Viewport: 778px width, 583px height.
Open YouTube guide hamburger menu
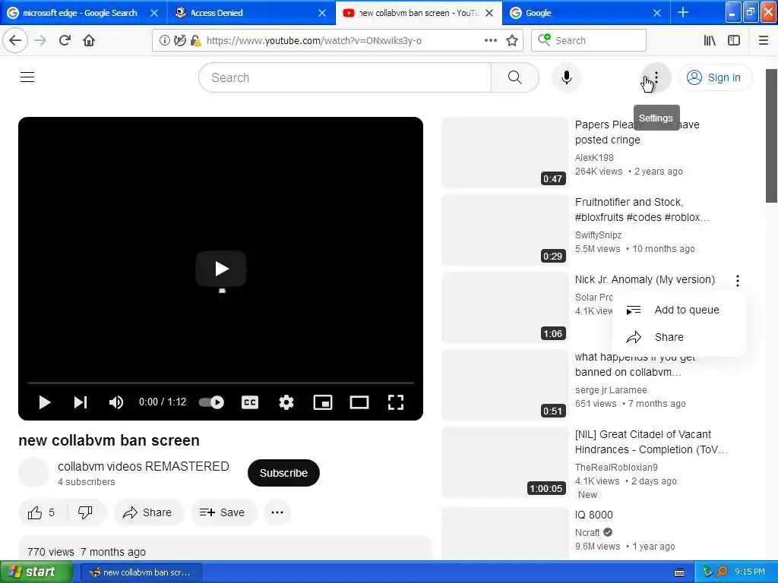click(27, 77)
